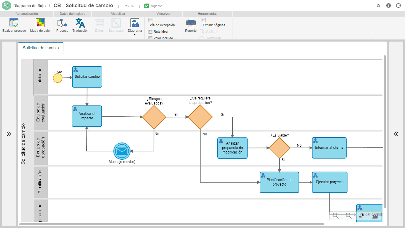
Task: Click the flowchart app logo icon
Action: pos(7,6)
